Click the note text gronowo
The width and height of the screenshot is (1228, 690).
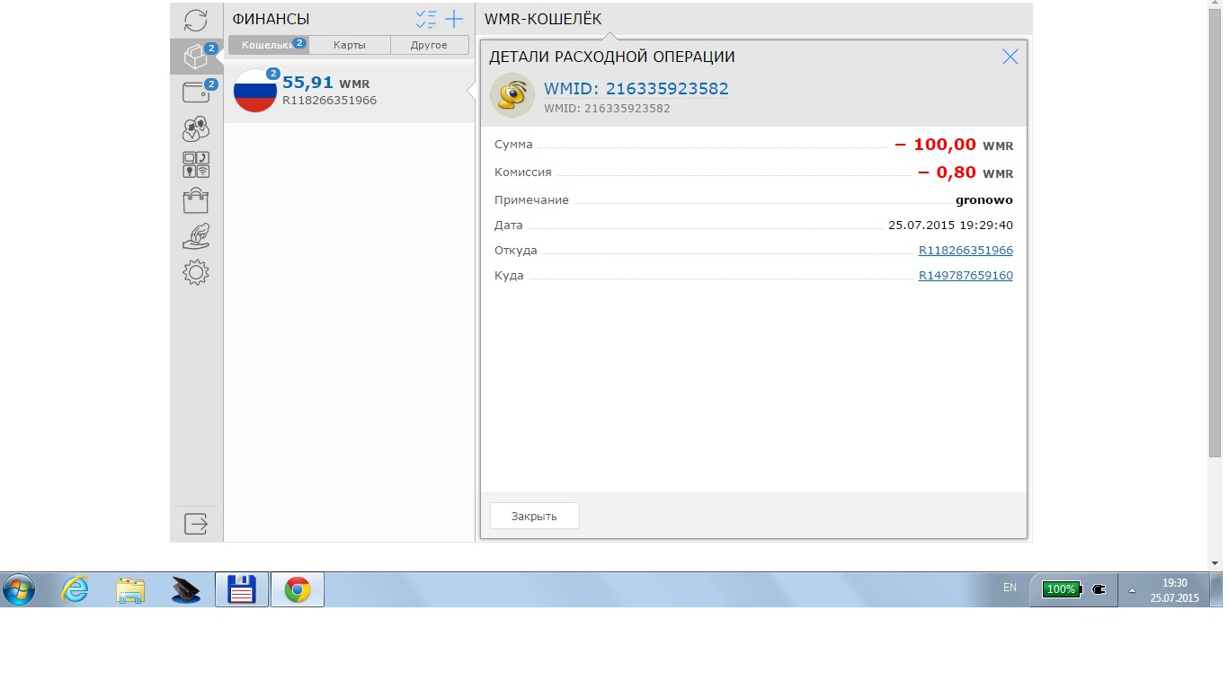(984, 200)
